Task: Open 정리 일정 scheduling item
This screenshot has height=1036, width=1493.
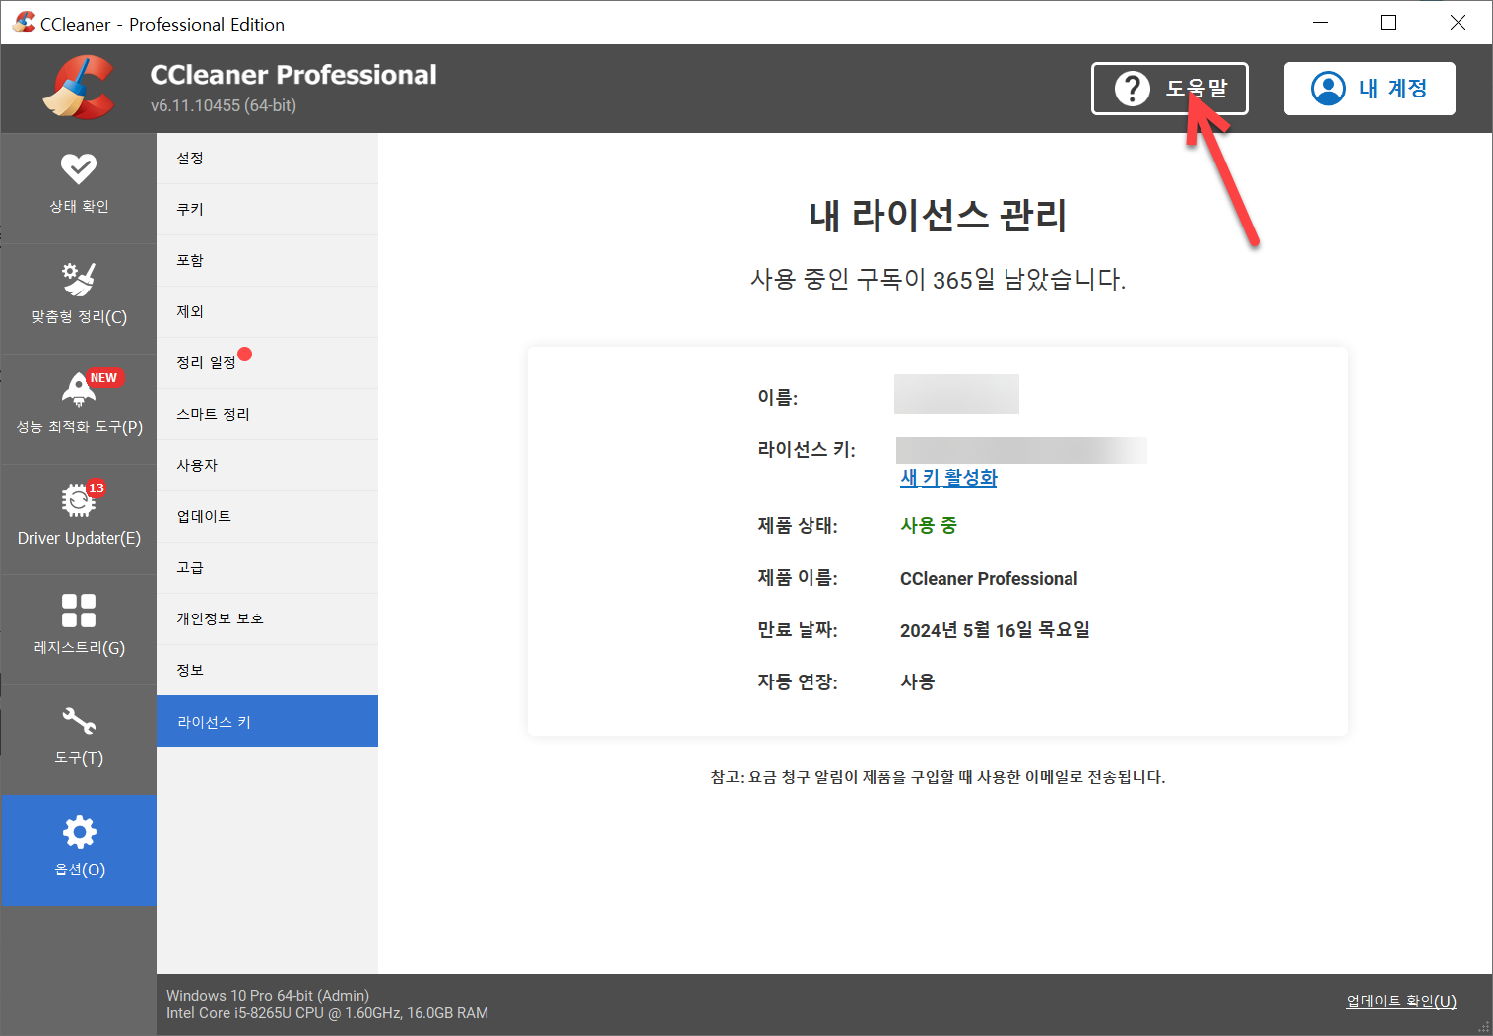Action: (x=267, y=363)
